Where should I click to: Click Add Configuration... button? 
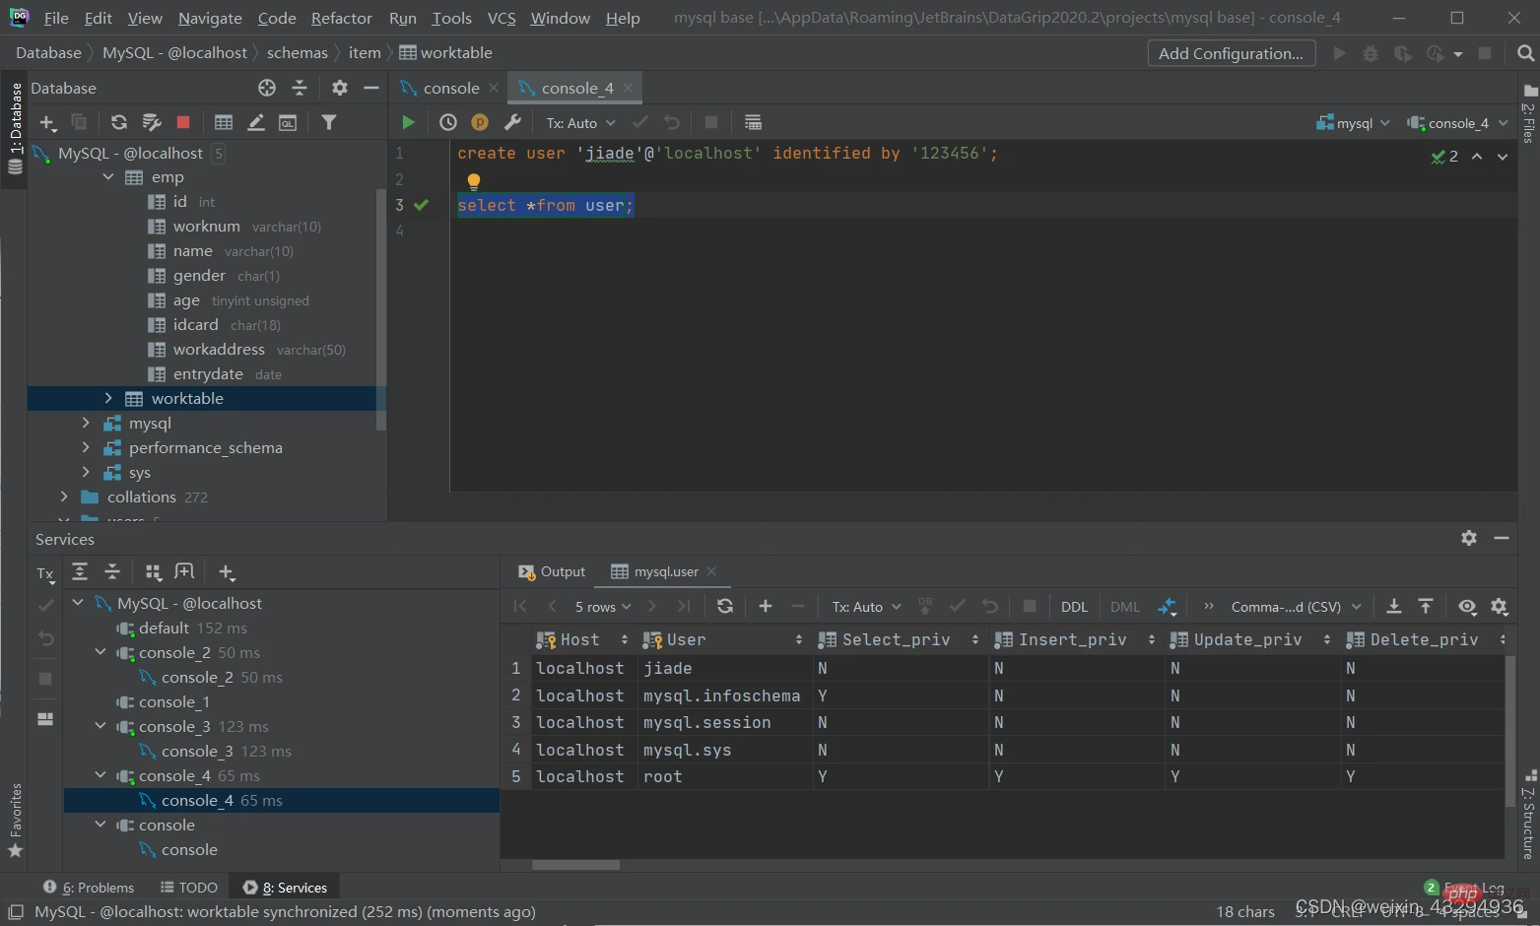1231,53
